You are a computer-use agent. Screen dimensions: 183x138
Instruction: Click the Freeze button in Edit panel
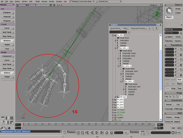coord(169,117)
